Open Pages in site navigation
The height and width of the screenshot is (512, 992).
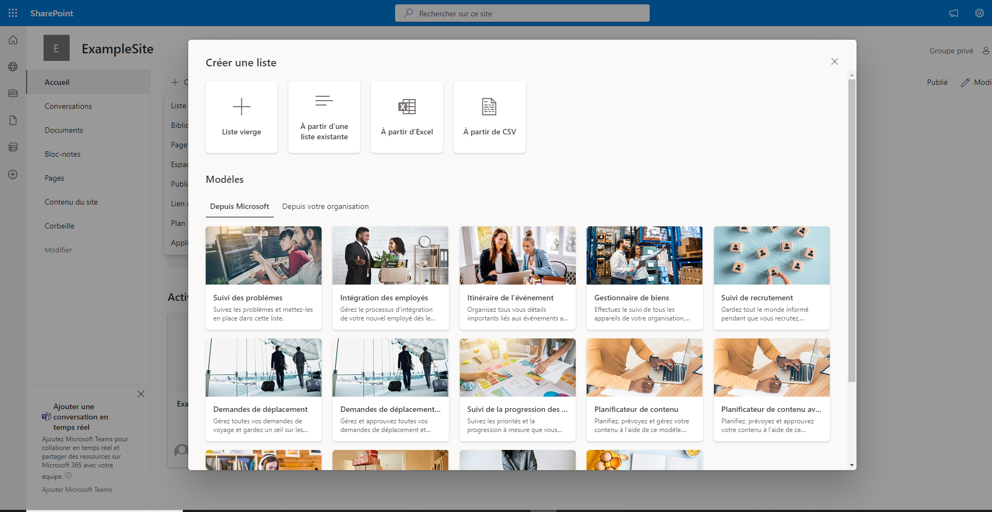pyautogui.click(x=88, y=178)
